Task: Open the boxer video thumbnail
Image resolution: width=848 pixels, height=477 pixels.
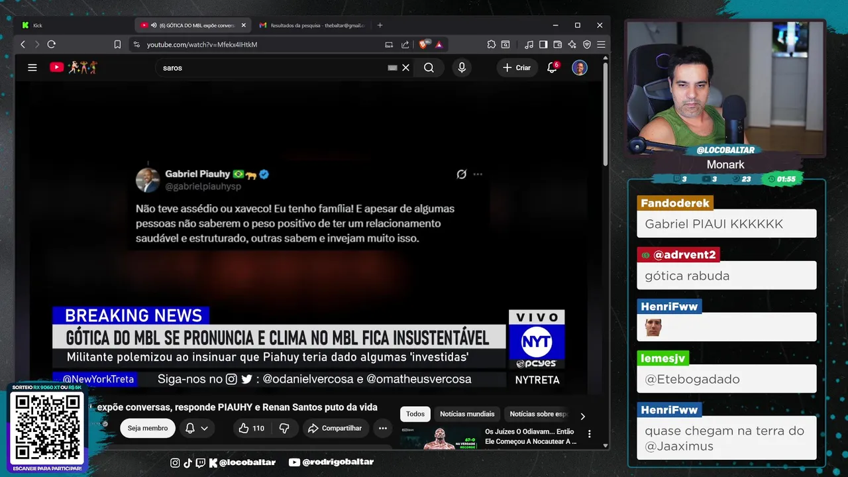Action: tap(440, 438)
